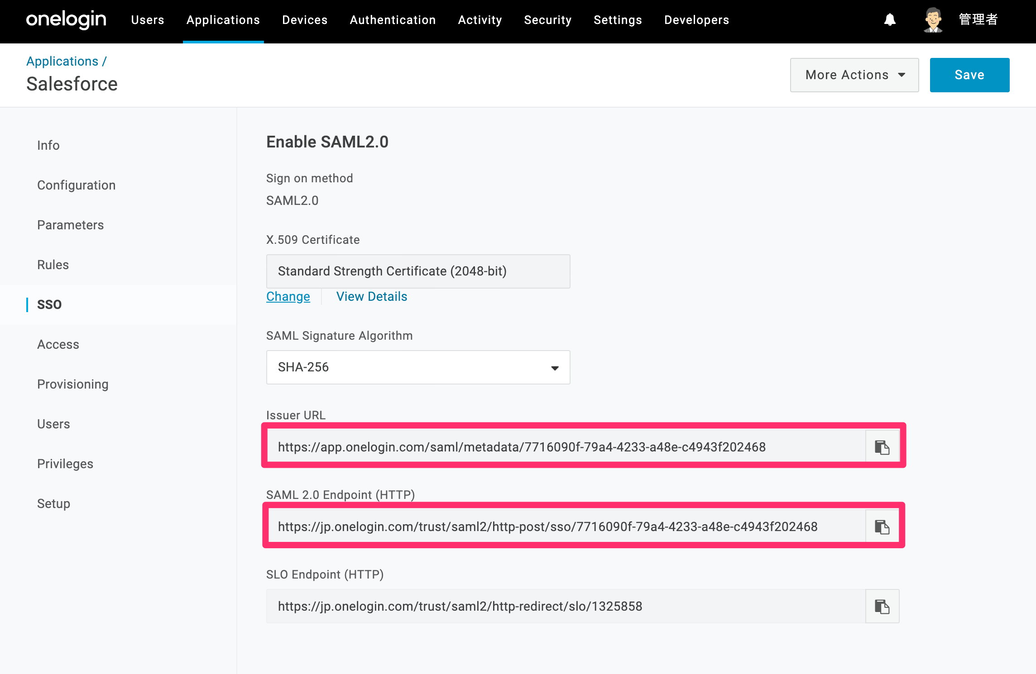Switch to the Provisioning tab

[x=73, y=384]
